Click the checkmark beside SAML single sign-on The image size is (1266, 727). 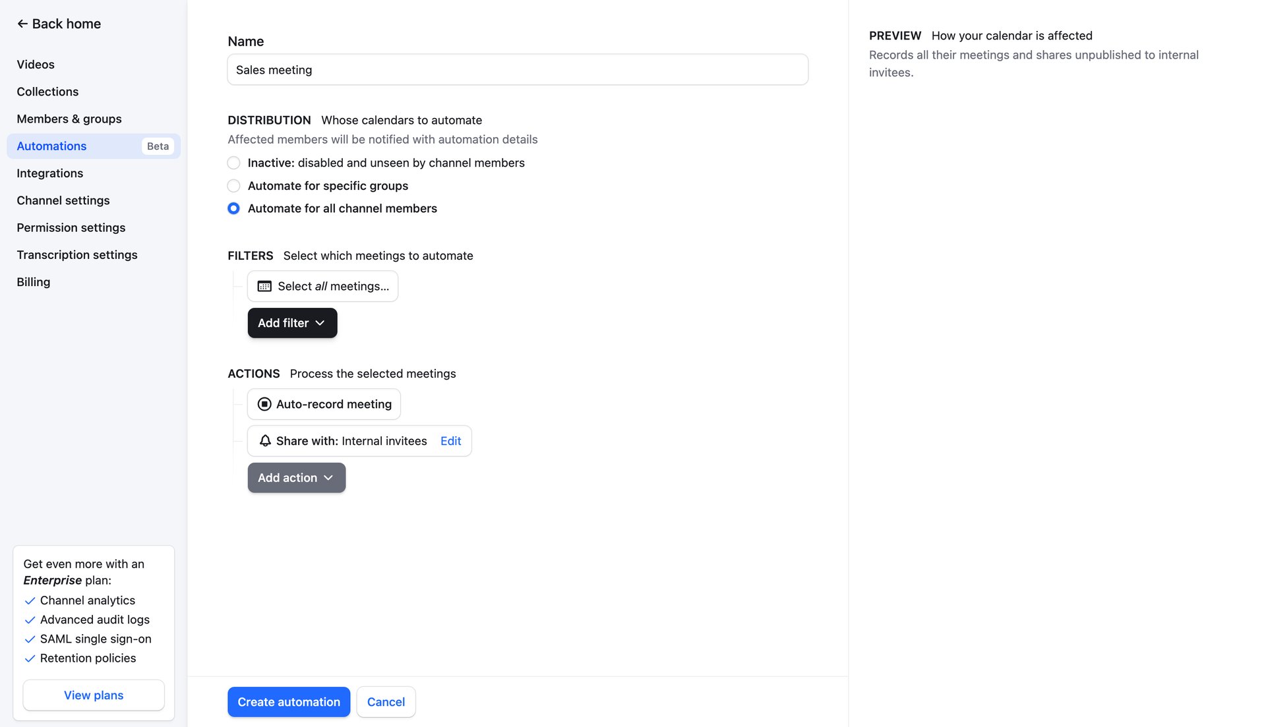click(x=30, y=639)
